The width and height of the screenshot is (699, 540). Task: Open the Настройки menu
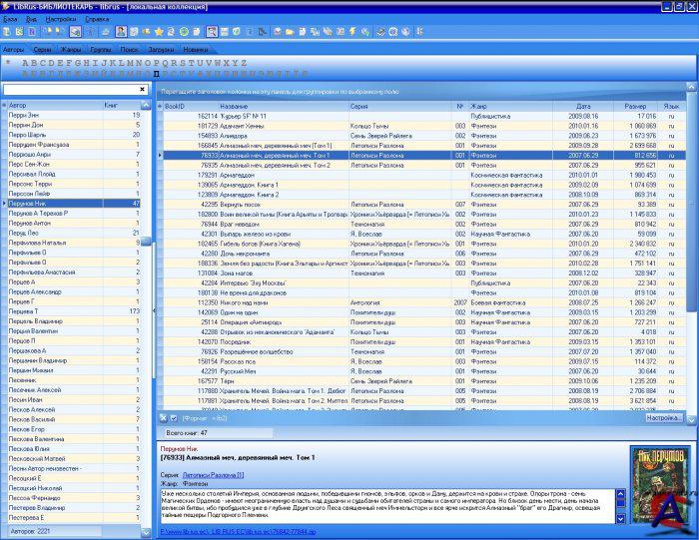tap(60, 18)
